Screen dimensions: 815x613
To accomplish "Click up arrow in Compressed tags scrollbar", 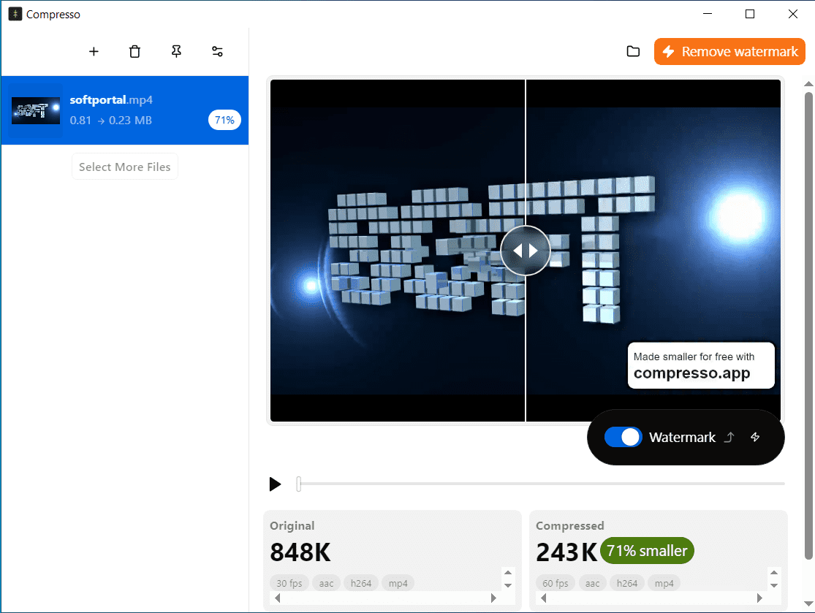I will 774,573.
